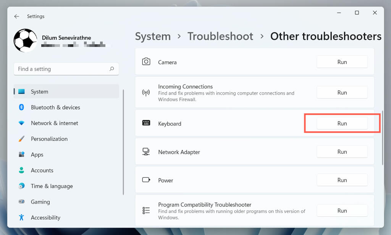The width and height of the screenshot is (391, 235).
Task: Run the Network Adapter troubleshooter
Action: coord(342,152)
